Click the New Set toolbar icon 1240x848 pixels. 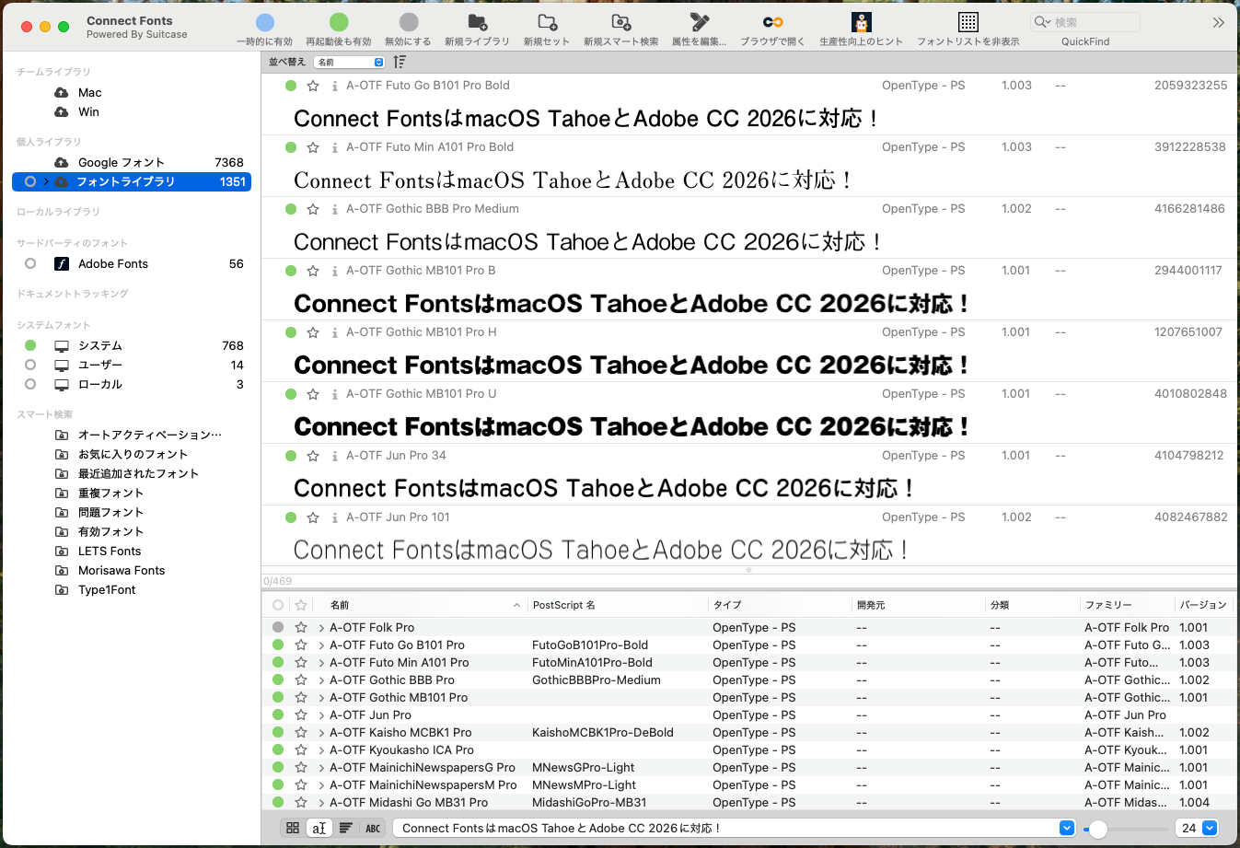click(547, 22)
